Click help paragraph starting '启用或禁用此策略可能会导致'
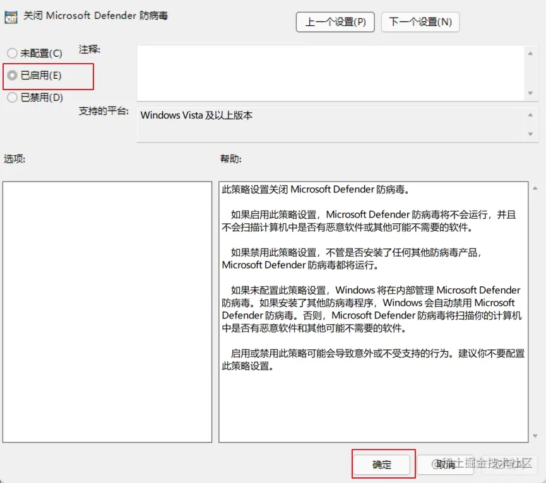 click(373, 359)
